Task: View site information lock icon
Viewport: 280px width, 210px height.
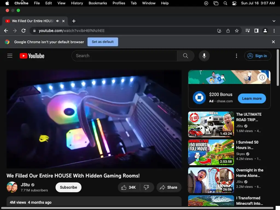Action: point(34,31)
